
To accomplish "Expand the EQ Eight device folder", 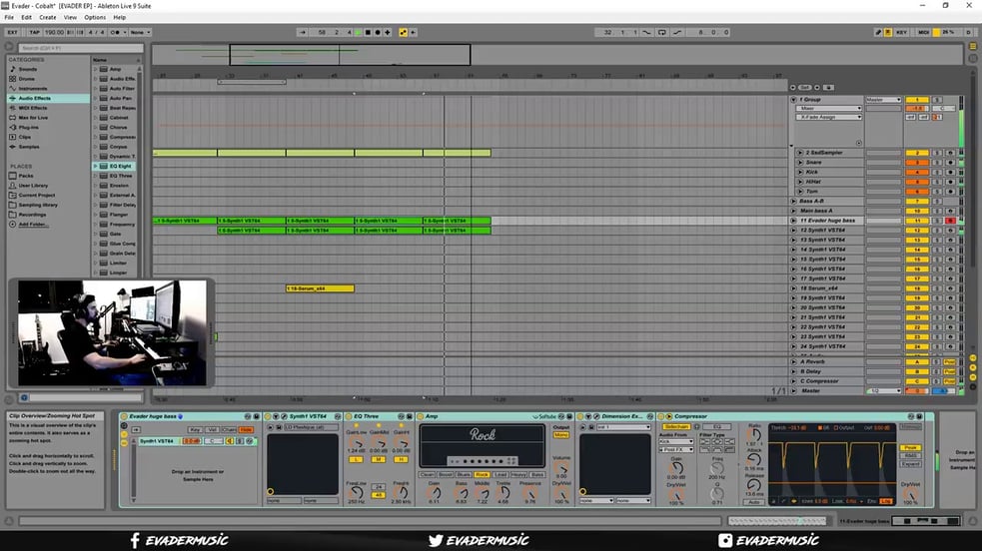I will (x=95, y=167).
